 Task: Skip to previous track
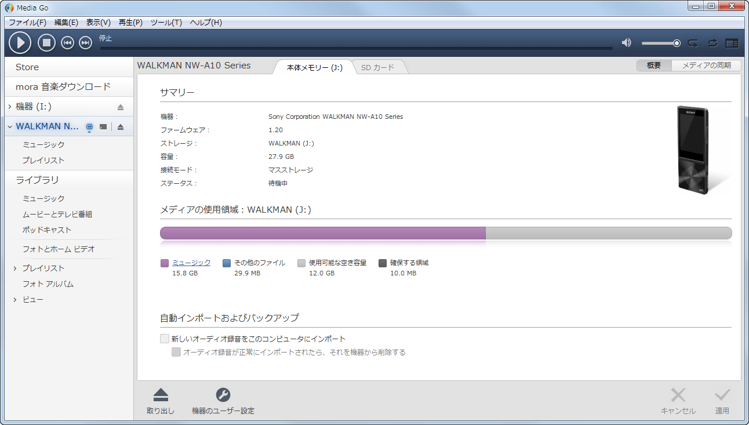pos(67,42)
